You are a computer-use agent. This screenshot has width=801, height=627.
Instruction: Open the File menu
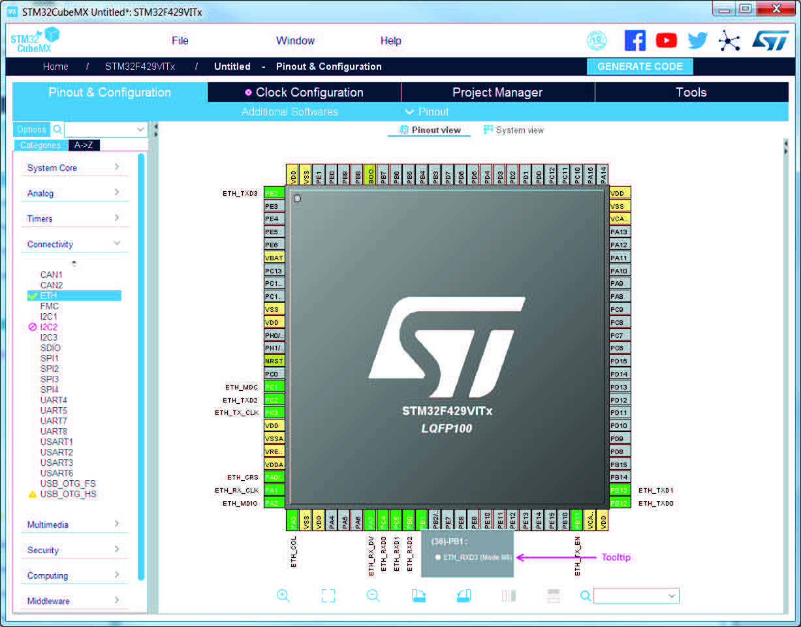pos(180,40)
